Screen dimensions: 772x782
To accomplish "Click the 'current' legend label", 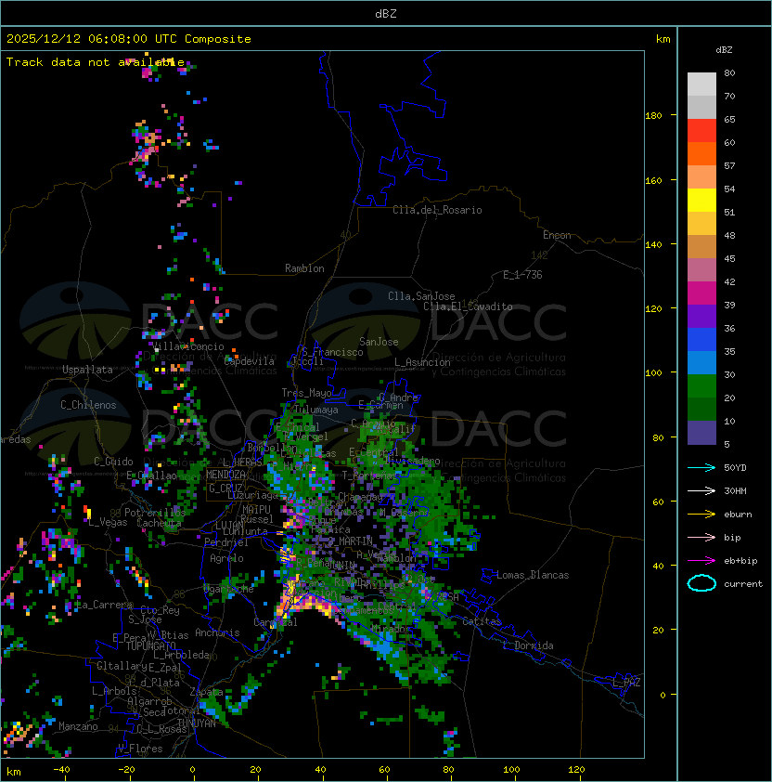I will 743,584.
